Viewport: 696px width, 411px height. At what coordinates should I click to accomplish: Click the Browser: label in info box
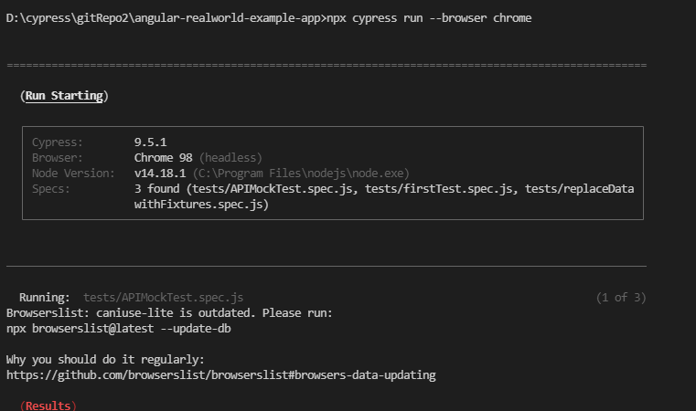(58, 158)
